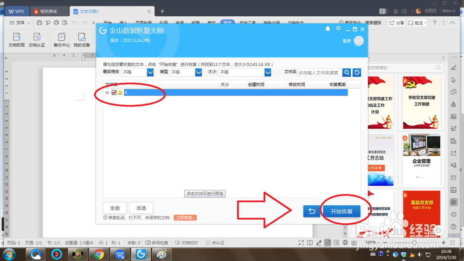Click the 未认证 status bar item
The height and width of the screenshot is (261, 464).
click(x=214, y=242)
